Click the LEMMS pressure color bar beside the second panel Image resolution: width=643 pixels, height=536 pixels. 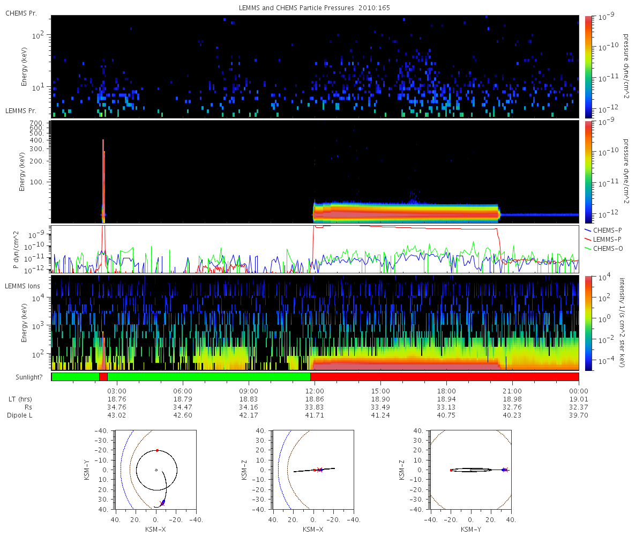[589, 172]
